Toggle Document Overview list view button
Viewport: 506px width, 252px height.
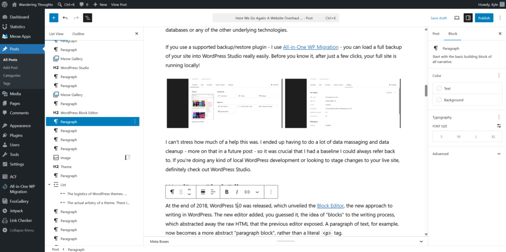coord(88,18)
